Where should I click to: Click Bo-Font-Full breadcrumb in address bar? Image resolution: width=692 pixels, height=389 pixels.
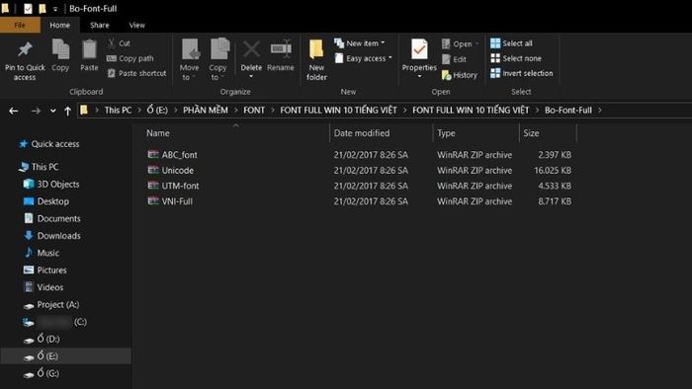pos(568,111)
